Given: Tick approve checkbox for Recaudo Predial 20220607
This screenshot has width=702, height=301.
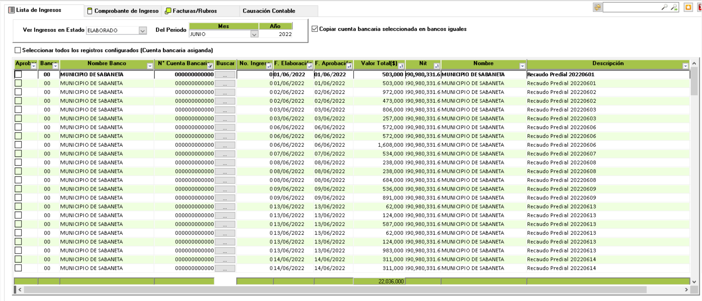Looking at the screenshot, I should point(18,153).
